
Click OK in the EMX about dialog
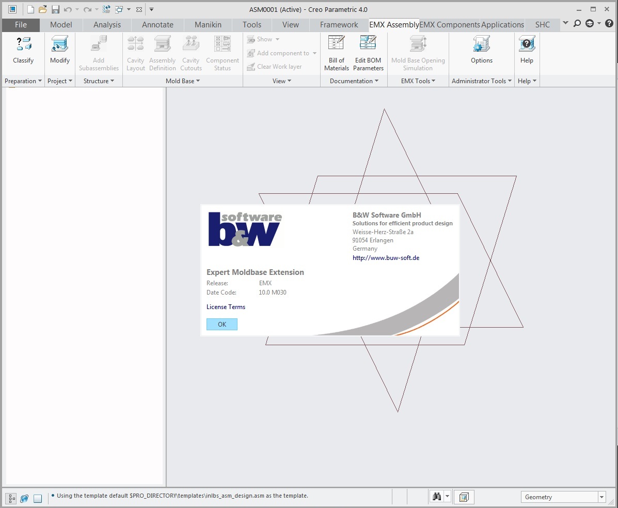tap(222, 324)
